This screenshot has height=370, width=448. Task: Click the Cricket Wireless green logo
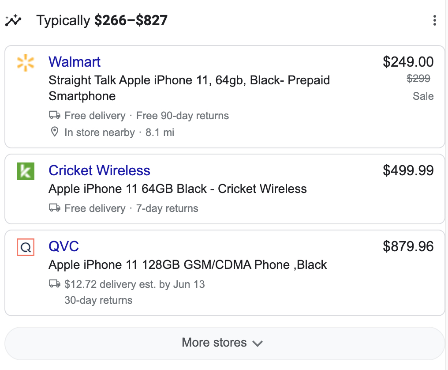[26, 171]
